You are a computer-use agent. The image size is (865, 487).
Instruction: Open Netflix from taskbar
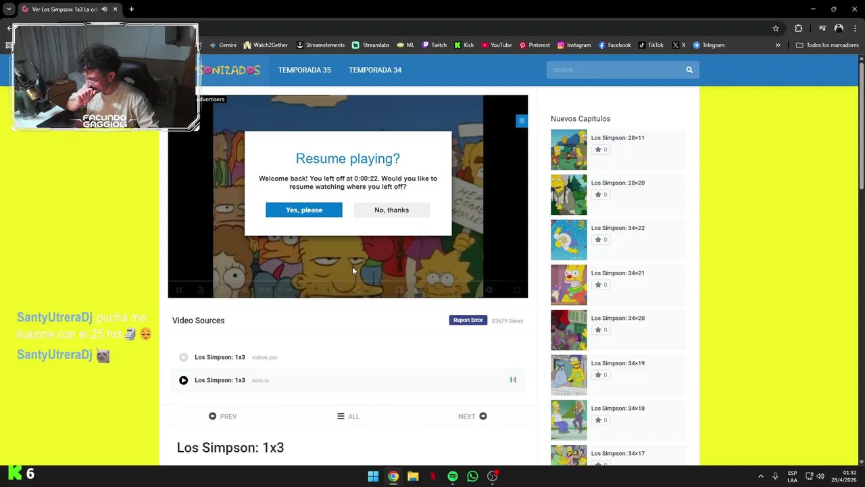[x=432, y=476]
